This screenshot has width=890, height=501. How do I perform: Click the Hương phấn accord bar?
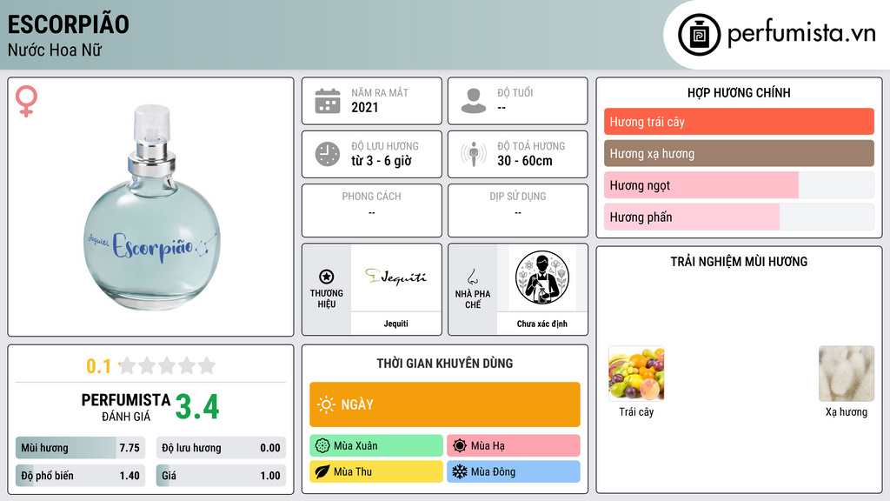(739, 217)
